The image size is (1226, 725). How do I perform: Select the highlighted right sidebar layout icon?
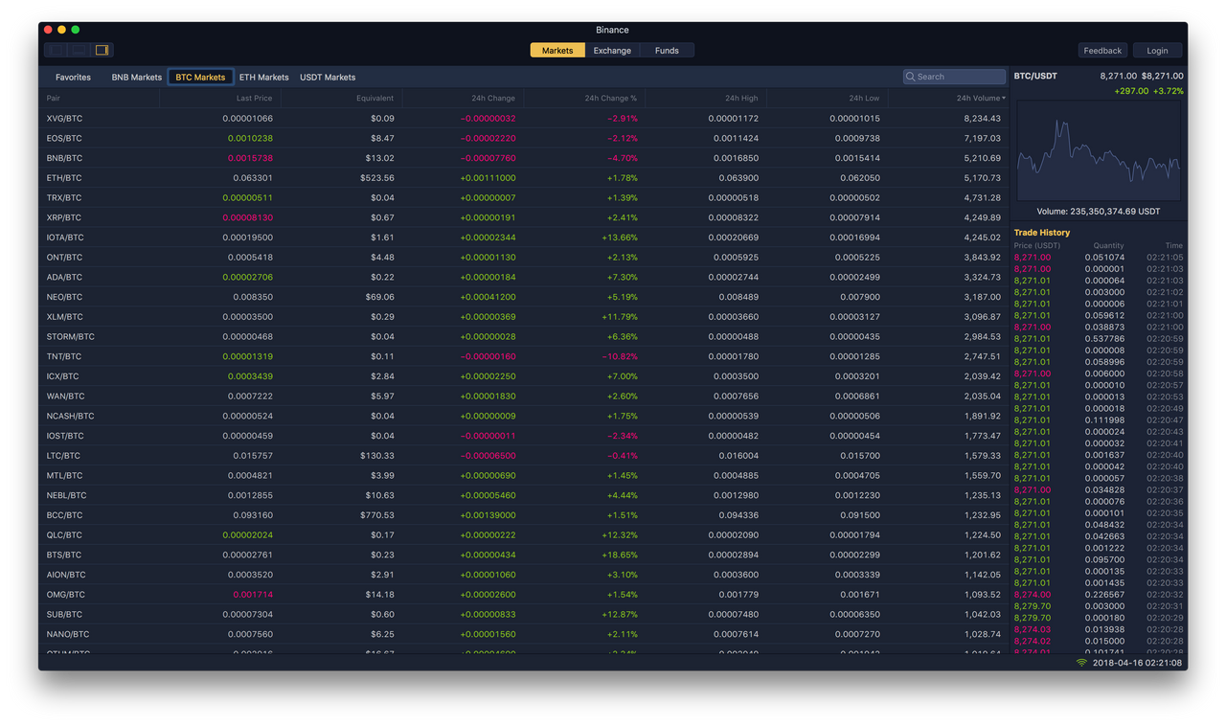[102, 50]
